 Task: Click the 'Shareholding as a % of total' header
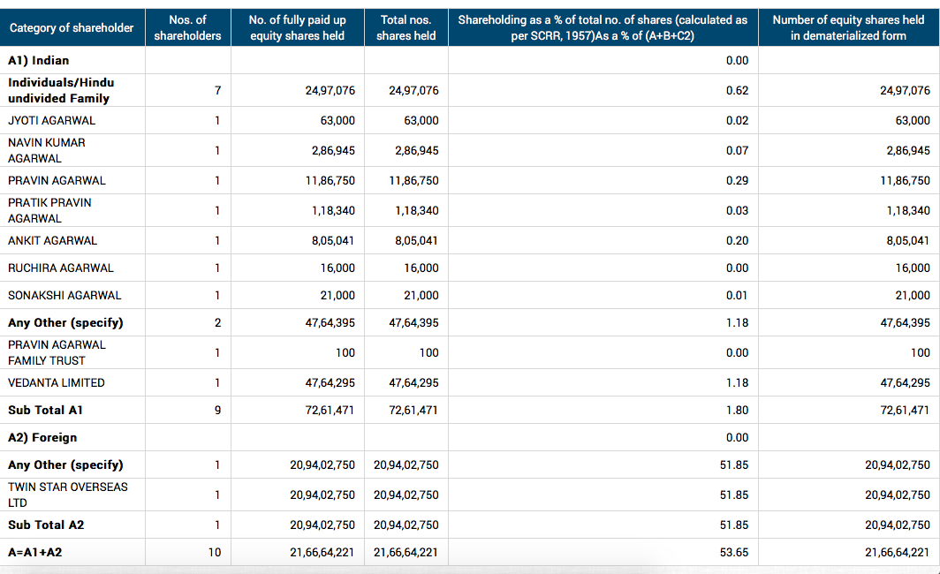[602, 27]
